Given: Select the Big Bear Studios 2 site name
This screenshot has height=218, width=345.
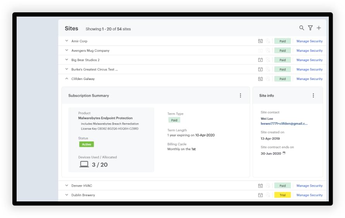Looking at the screenshot, I should [85, 60].
